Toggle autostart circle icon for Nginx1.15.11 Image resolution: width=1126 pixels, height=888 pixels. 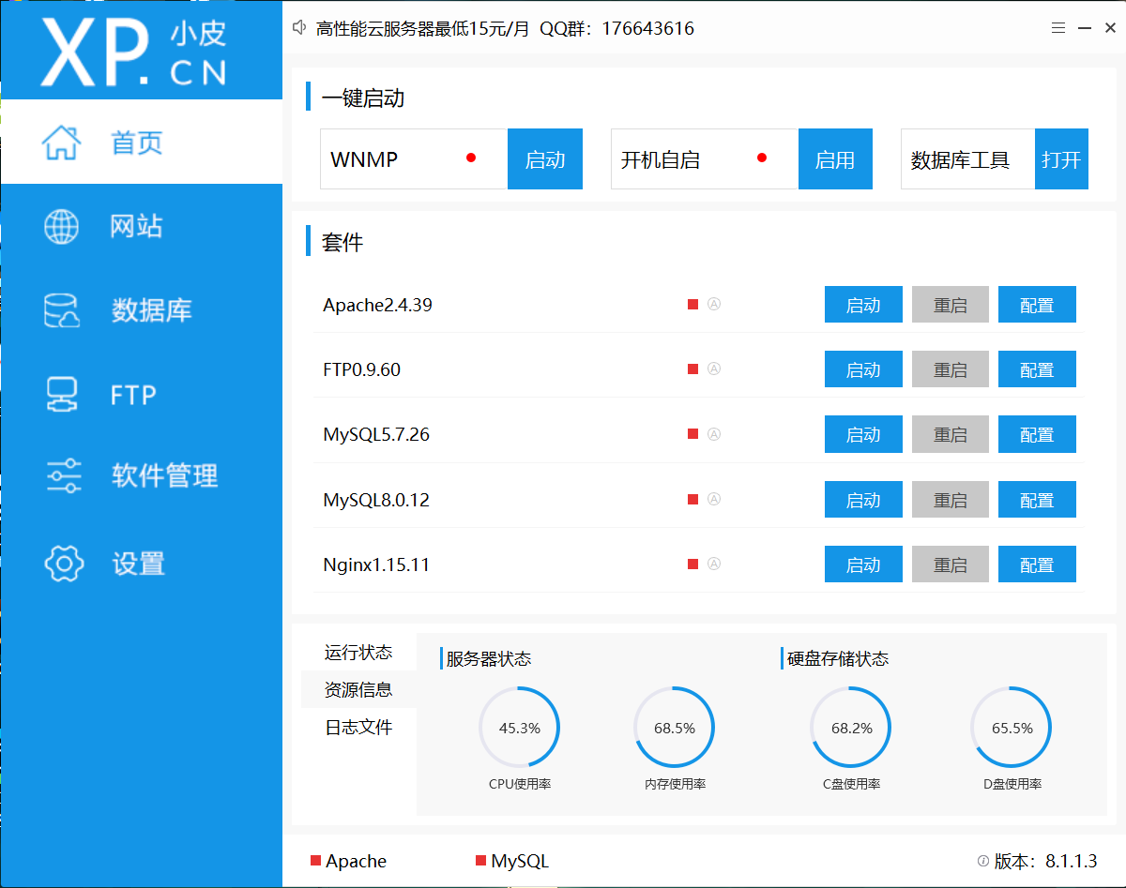[714, 564]
